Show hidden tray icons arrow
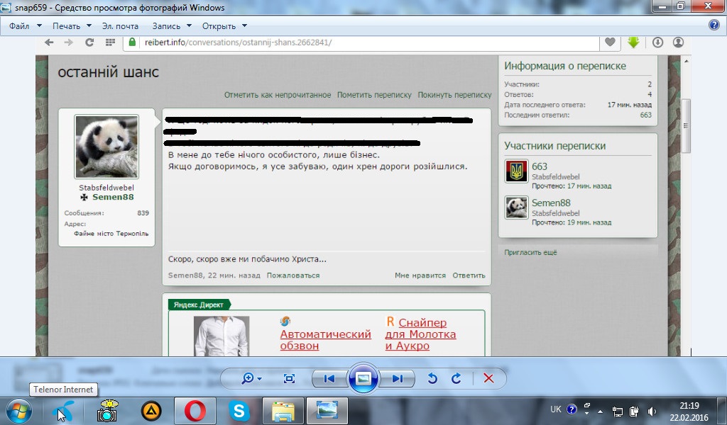This screenshot has height=425, width=727. pos(601,411)
